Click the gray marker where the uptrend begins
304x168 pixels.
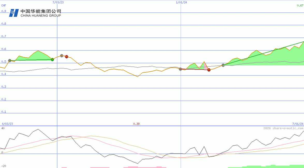coord(223,65)
